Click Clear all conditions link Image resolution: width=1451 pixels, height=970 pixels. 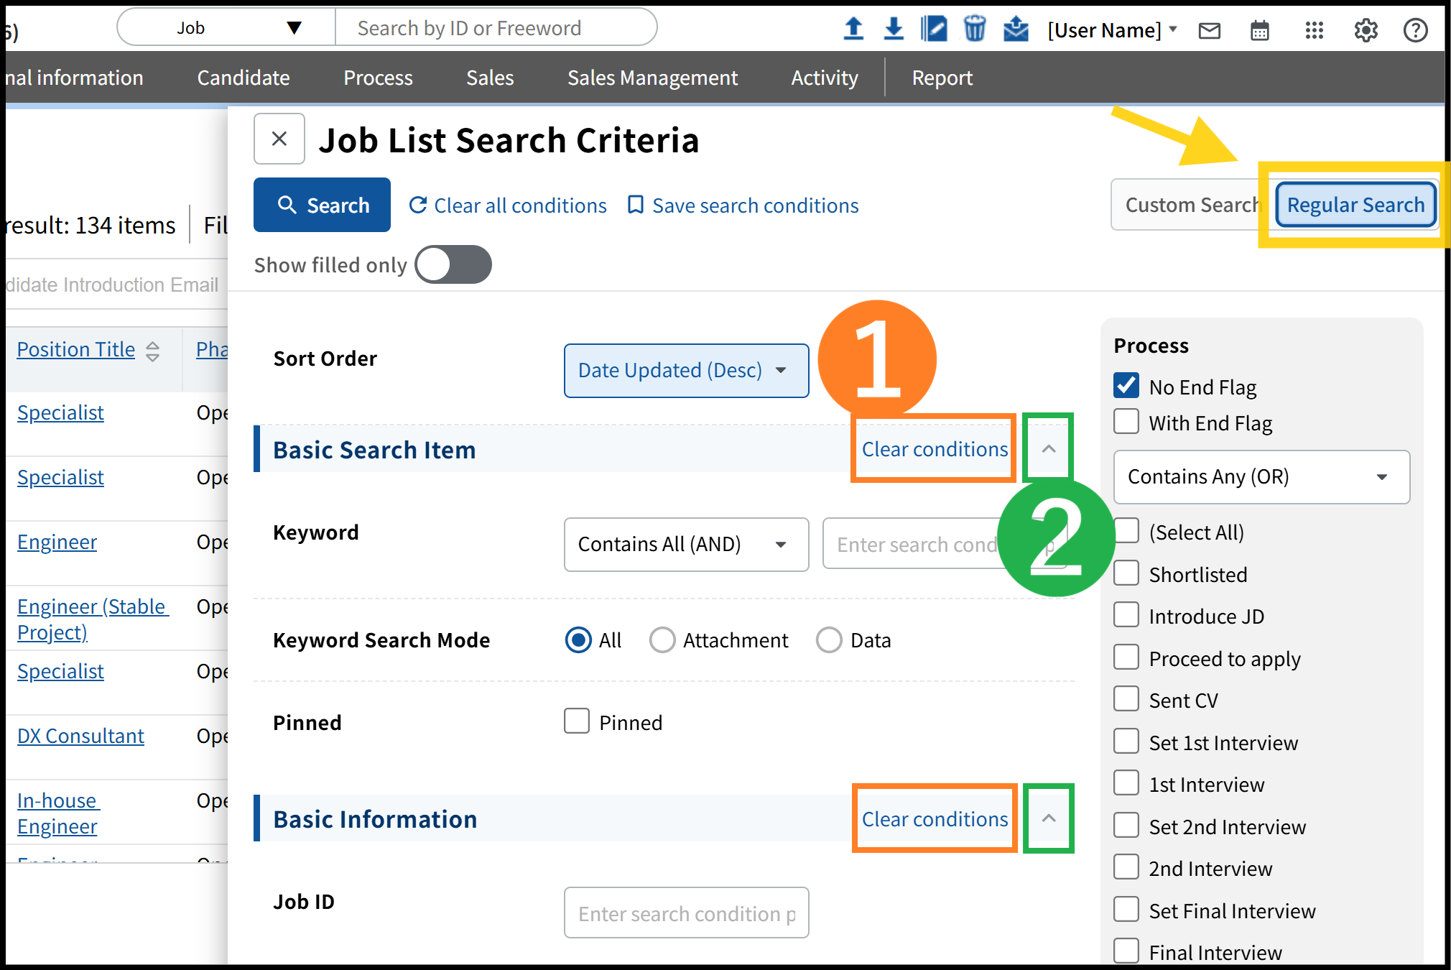point(508,205)
